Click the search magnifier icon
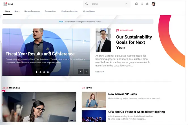The image size is (188, 125). (x=87, y=4)
